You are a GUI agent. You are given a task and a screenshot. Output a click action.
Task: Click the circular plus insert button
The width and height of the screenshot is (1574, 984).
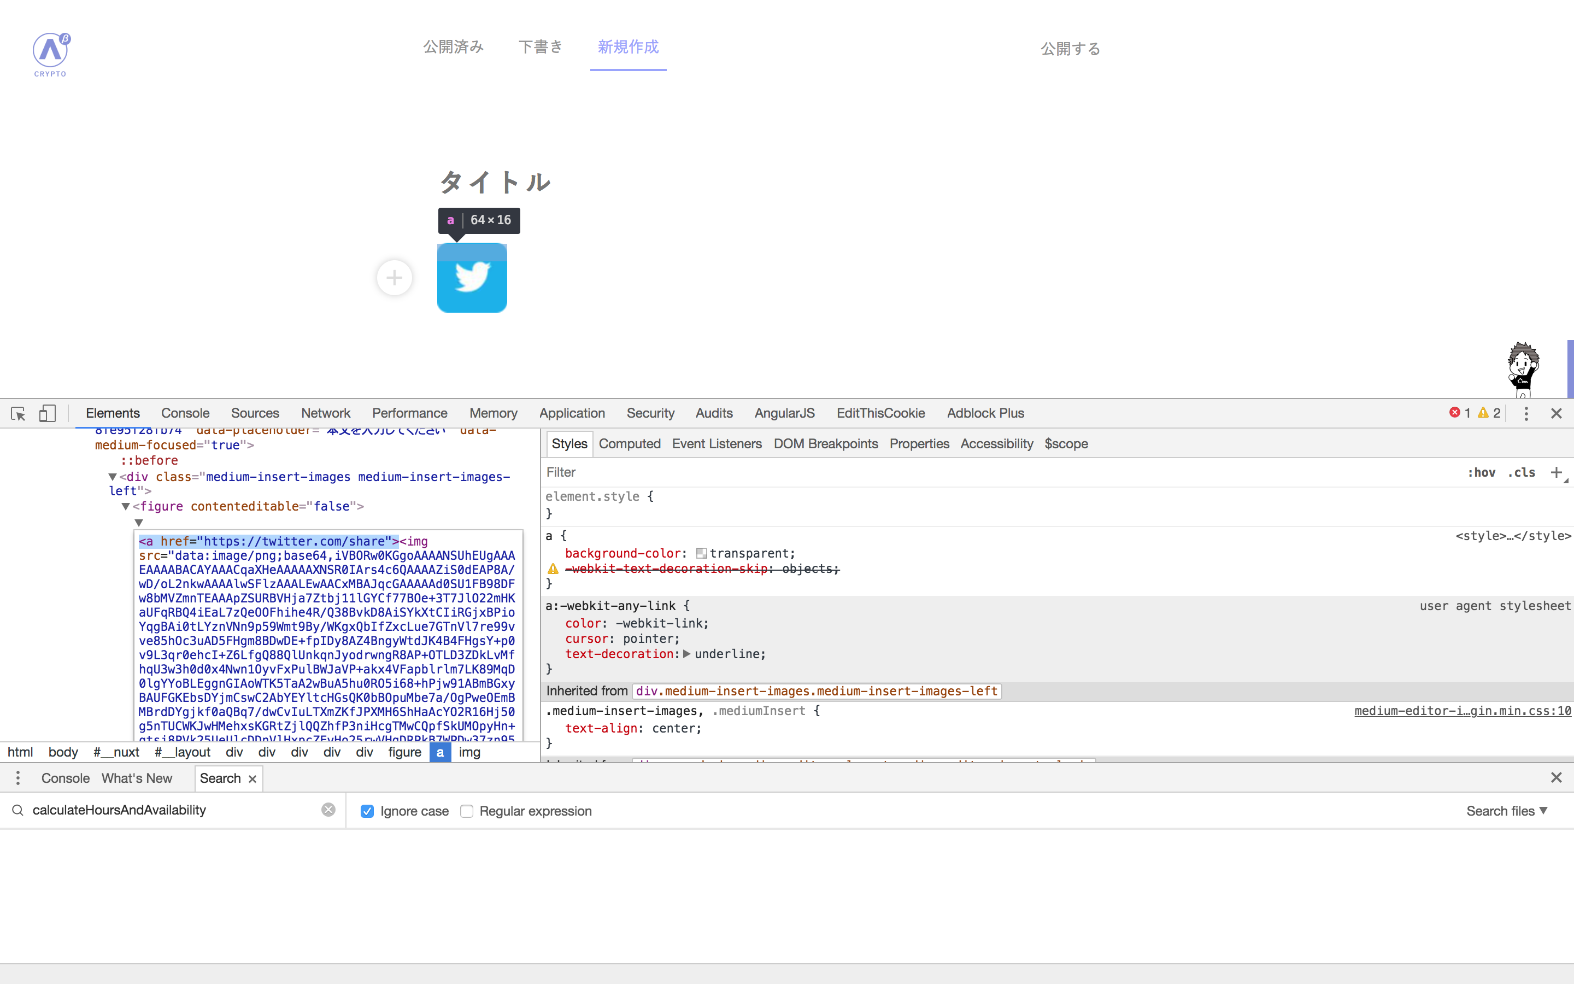point(394,278)
